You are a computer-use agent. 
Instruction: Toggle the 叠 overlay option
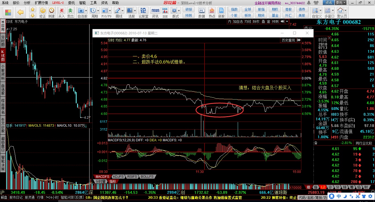click(263, 21)
